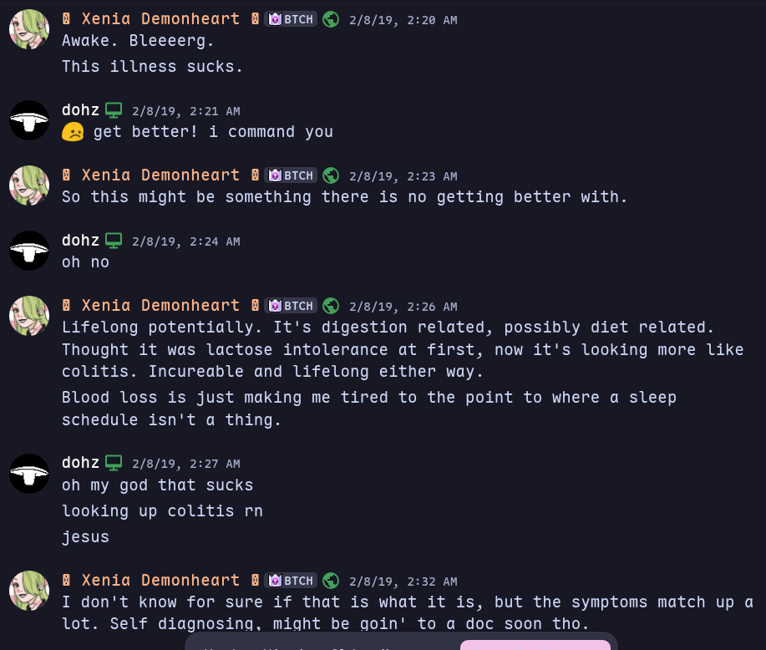Click the 2/8/19, 2:21 AM timestamp
This screenshot has width=766, height=650.
point(185,111)
